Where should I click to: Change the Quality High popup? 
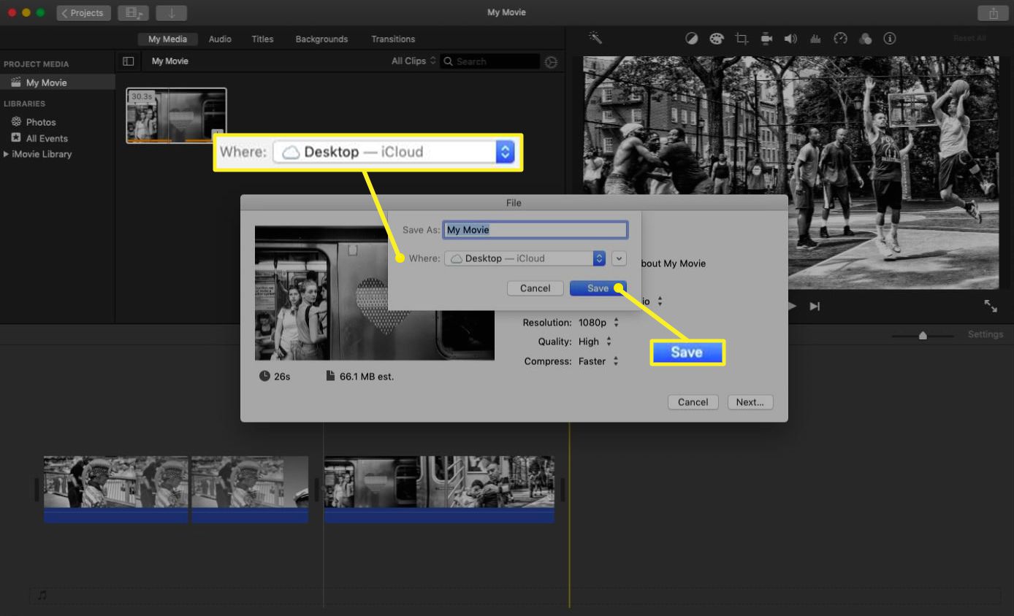coord(595,342)
